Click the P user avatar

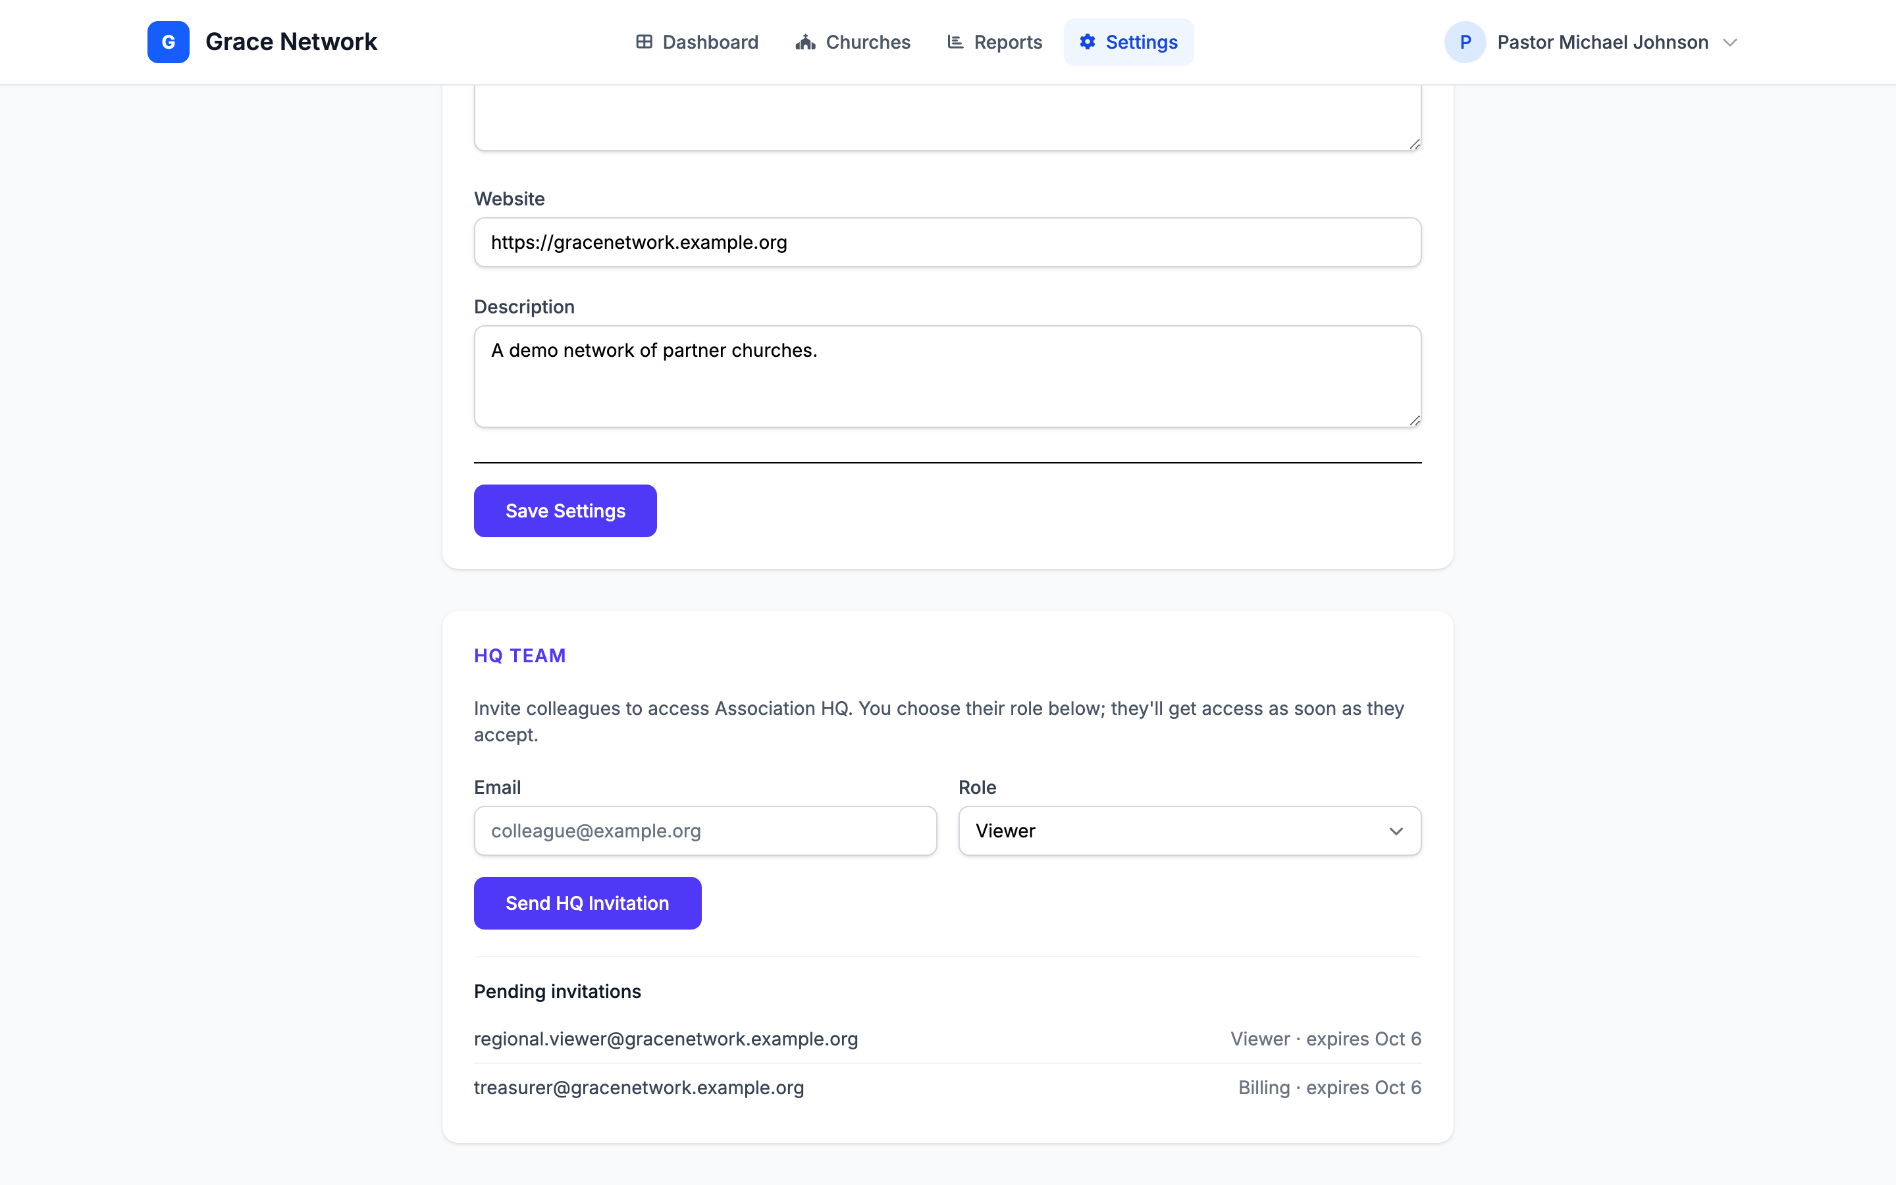tap(1465, 42)
